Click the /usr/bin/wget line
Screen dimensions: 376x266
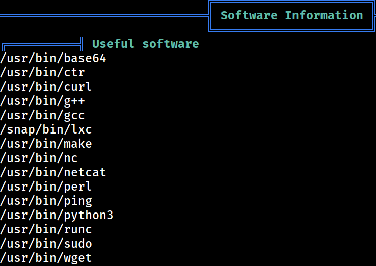46,258
